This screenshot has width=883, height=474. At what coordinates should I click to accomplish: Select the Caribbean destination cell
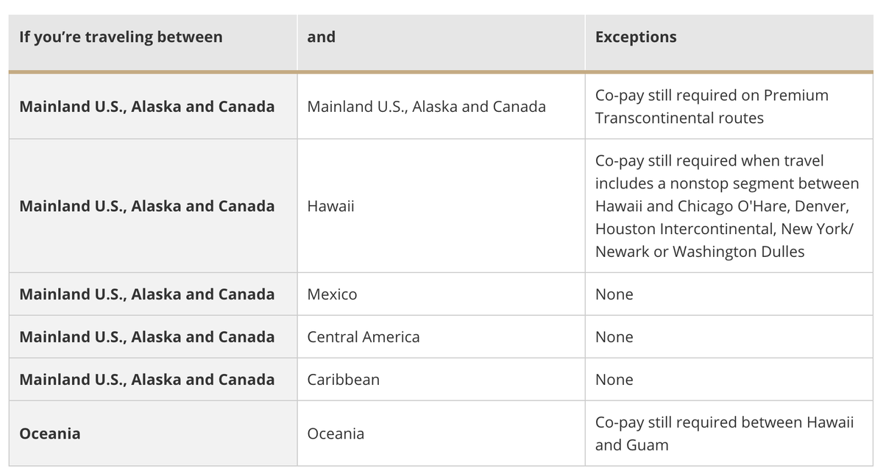pyautogui.click(x=343, y=380)
